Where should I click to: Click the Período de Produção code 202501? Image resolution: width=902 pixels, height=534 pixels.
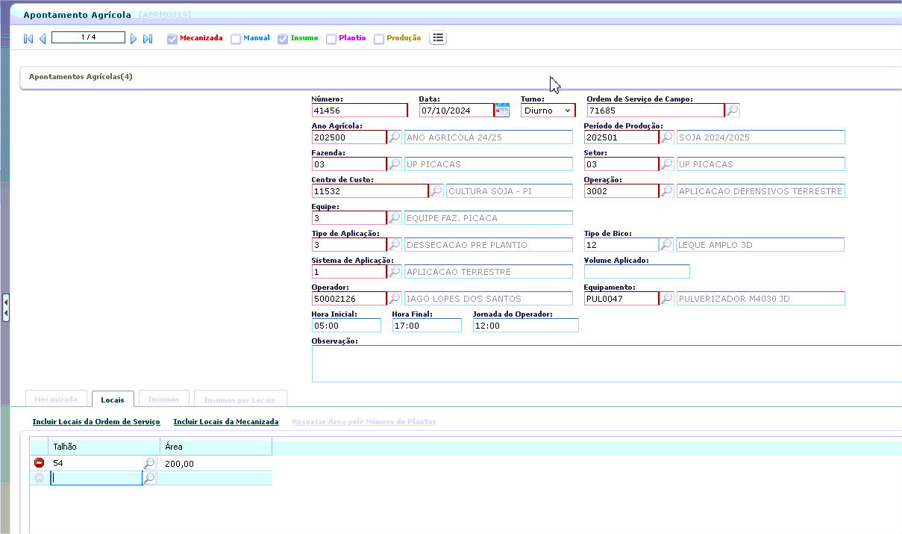click(x=621, y=137)
